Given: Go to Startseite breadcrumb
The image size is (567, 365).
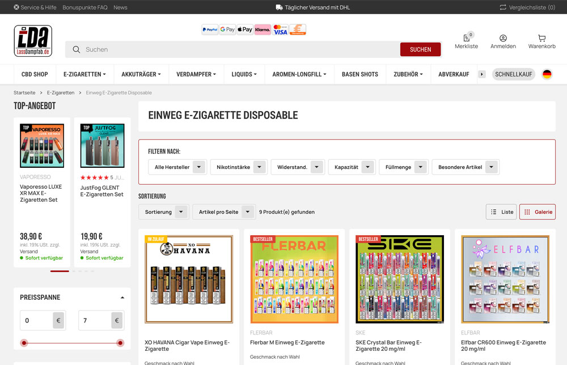Looking at the screenshot, I should pyautogui.click(x=24, y=93).
